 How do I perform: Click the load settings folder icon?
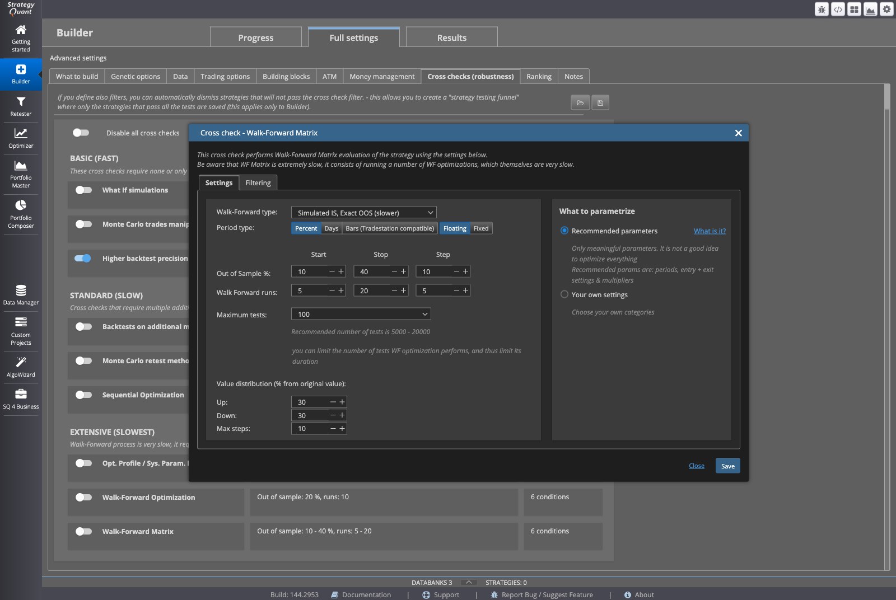[580, 102]
